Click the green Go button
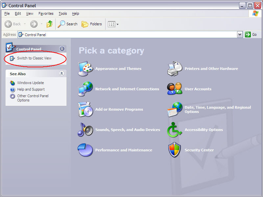Viewport: 263px width, 197px height. click(x=251, y=34)
